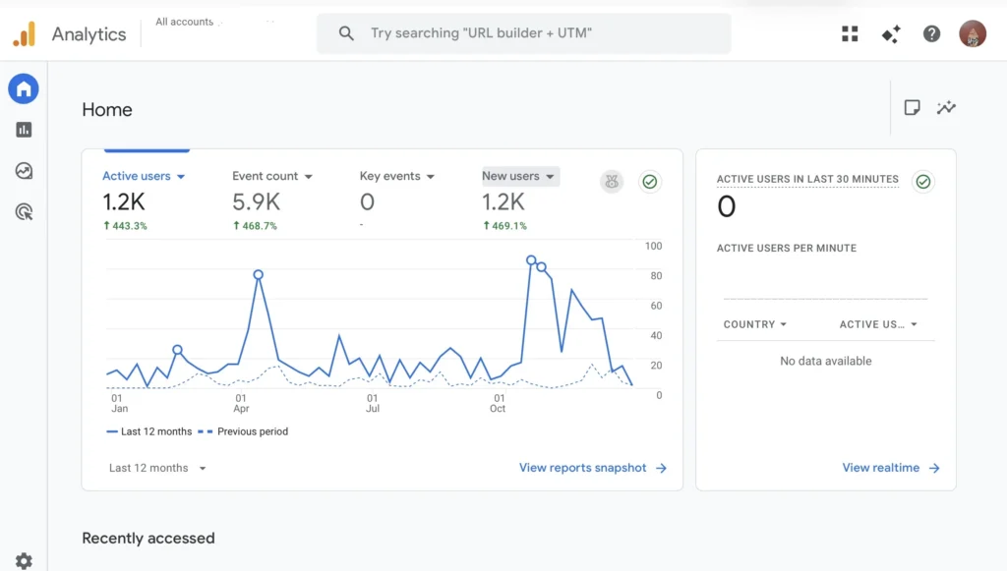Open the All accounts selector
Screen dimensions: 1007x571
point(187,21)
